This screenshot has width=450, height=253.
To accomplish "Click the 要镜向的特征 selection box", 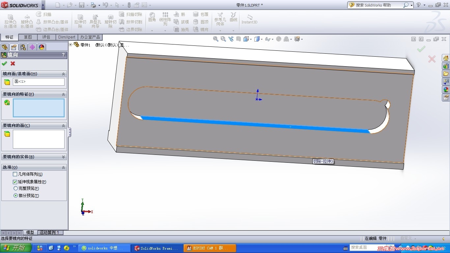I will (x=39, y=108).
